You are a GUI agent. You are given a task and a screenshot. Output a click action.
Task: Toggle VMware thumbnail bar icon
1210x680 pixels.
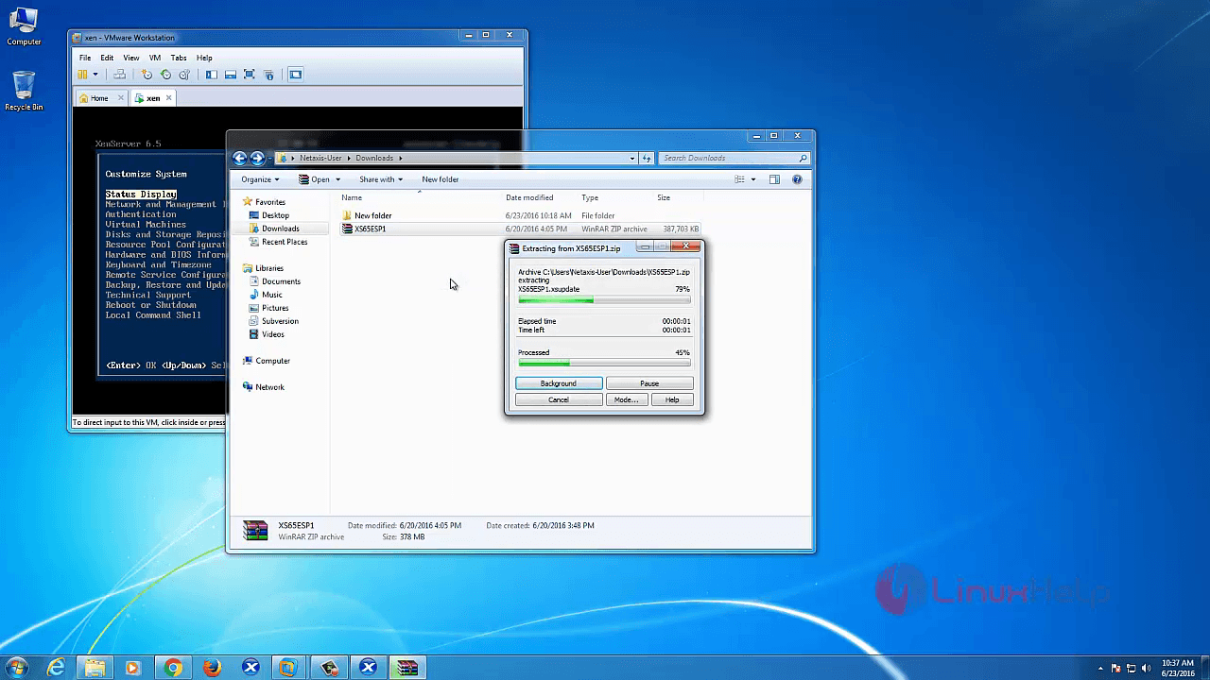[x=230, y=75]
